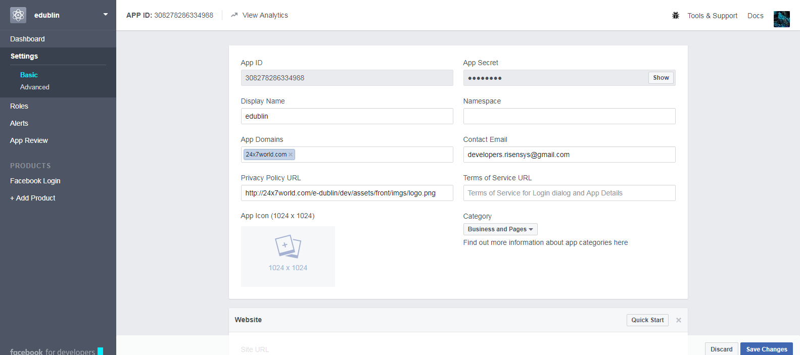Image resolution: width=800 pixels, height=355 pixels.
Task: Click the Terms of Service URL field
Action: click(x=570, y=193)
